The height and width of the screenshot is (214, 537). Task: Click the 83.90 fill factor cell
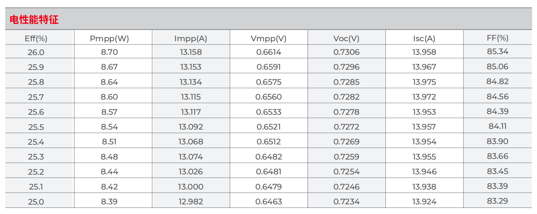pos(497,141)
